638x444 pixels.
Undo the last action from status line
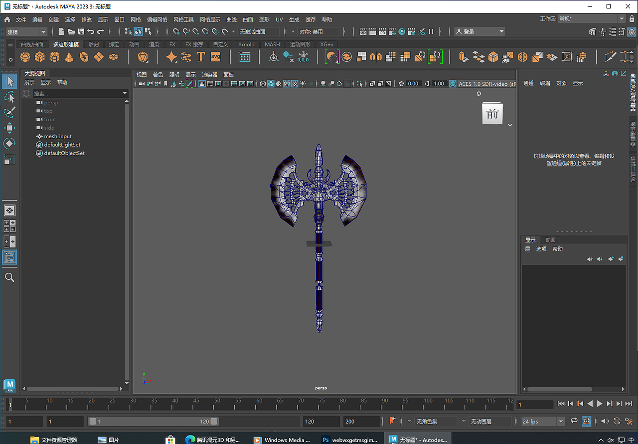click(x=91, y=31)
